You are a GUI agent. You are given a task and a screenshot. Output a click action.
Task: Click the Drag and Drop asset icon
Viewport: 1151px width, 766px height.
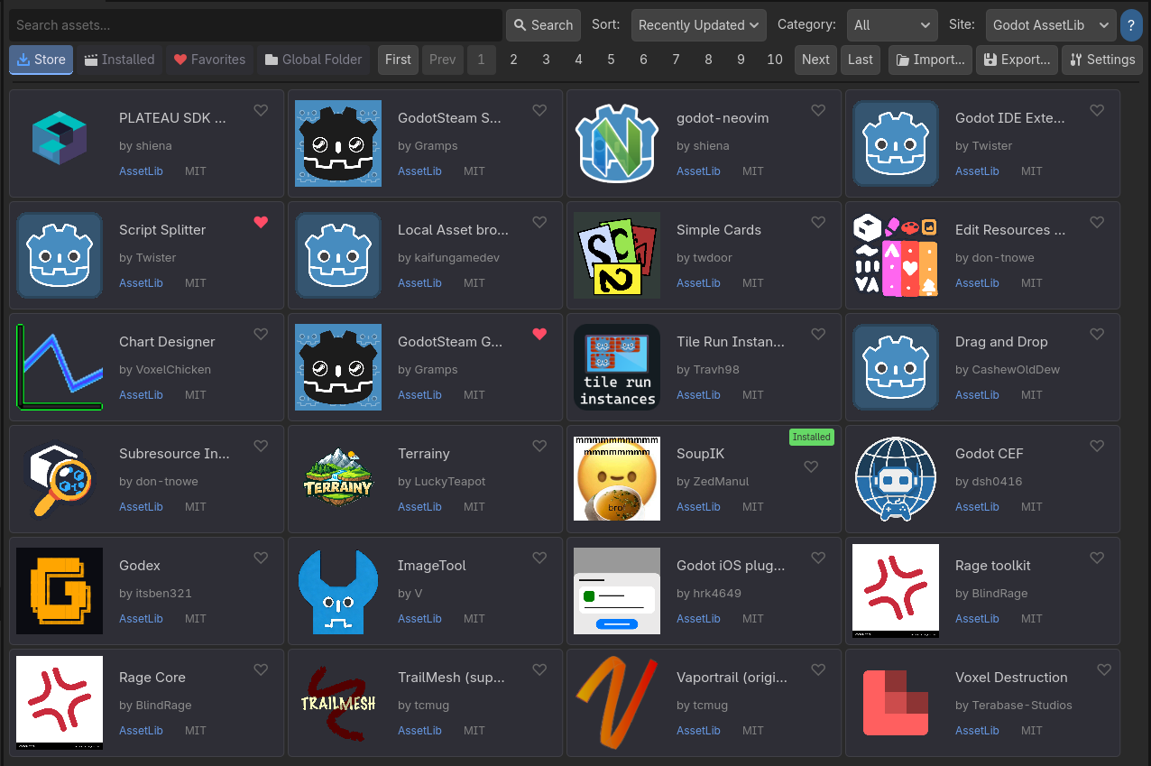pos(896,367)
